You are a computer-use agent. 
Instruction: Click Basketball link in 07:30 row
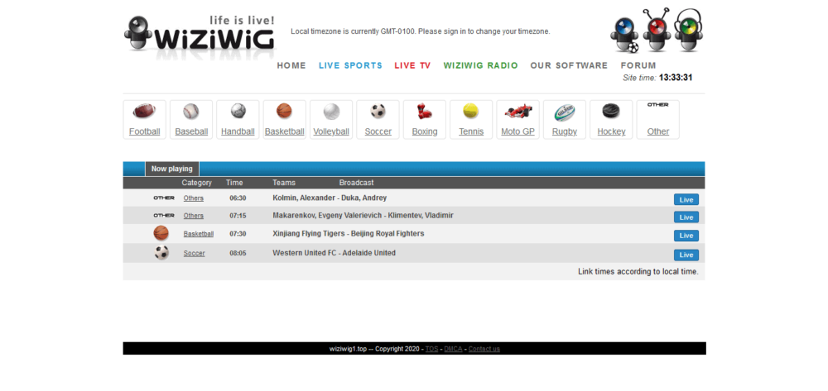199,234
